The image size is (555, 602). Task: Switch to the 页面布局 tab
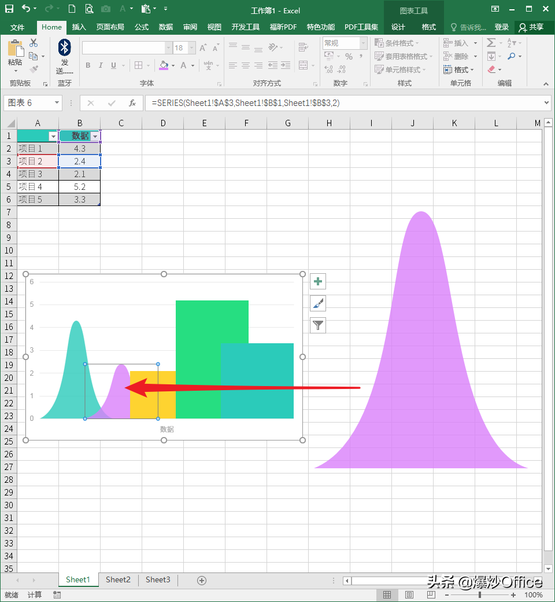[x=110, y=27]
